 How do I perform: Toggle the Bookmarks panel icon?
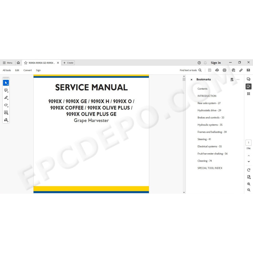249,86
